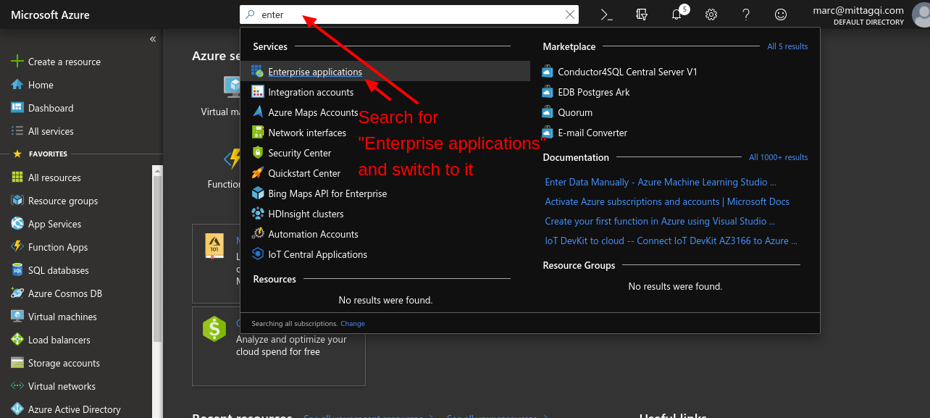Click the App Services globe icon
The image size is (930, 418).
click(x=17, y=224)
